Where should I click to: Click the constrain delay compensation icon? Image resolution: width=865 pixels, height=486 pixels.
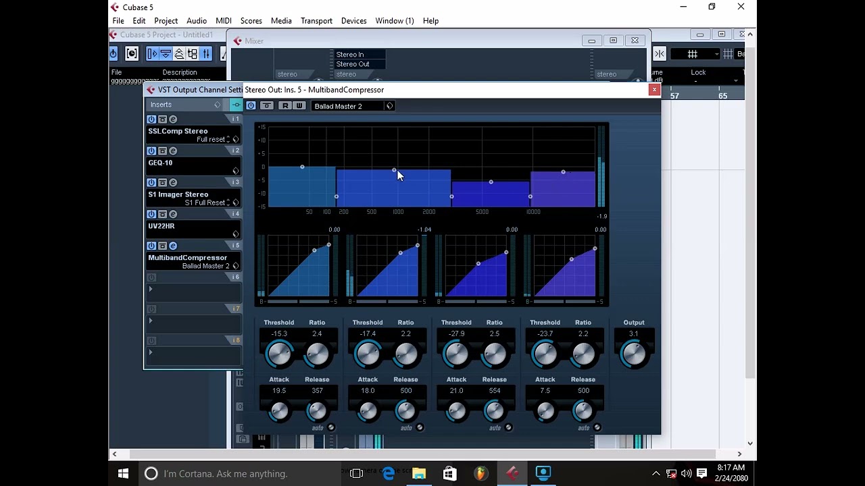pyautogui.click(x=132, y=53)
